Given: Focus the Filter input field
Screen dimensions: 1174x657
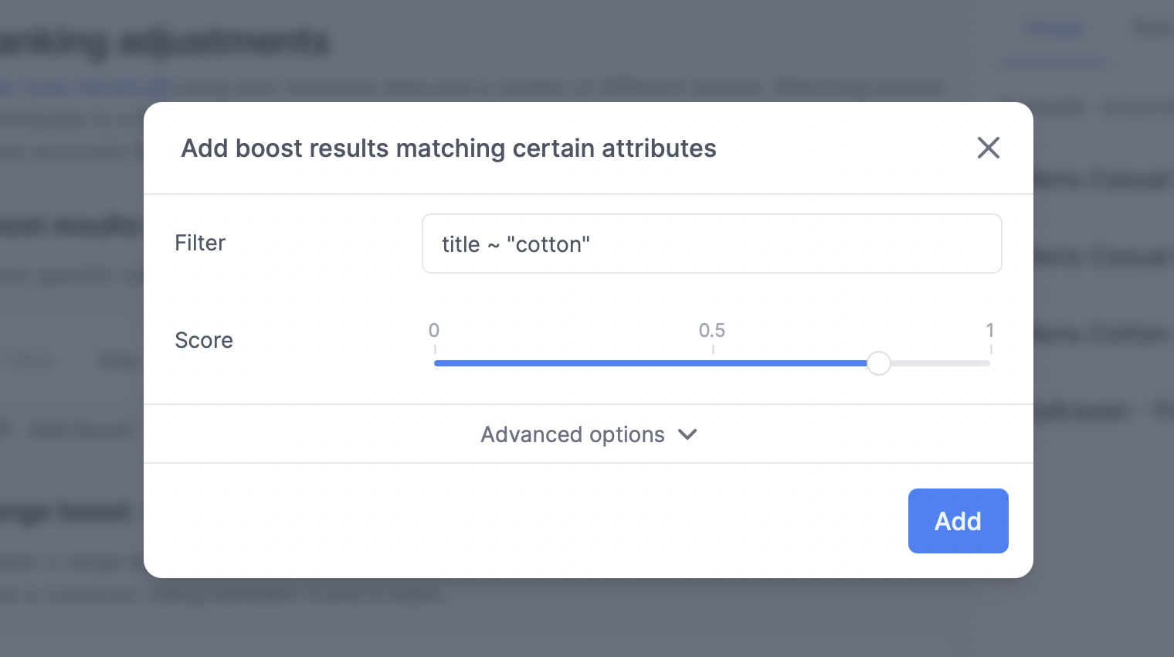Looking at the screenshot, I should tap(711, 243).
